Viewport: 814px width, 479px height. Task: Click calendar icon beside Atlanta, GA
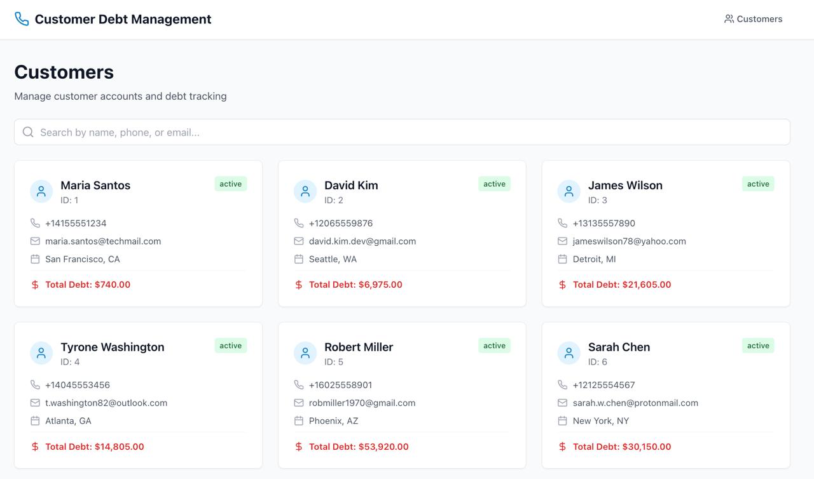point(35,421)
